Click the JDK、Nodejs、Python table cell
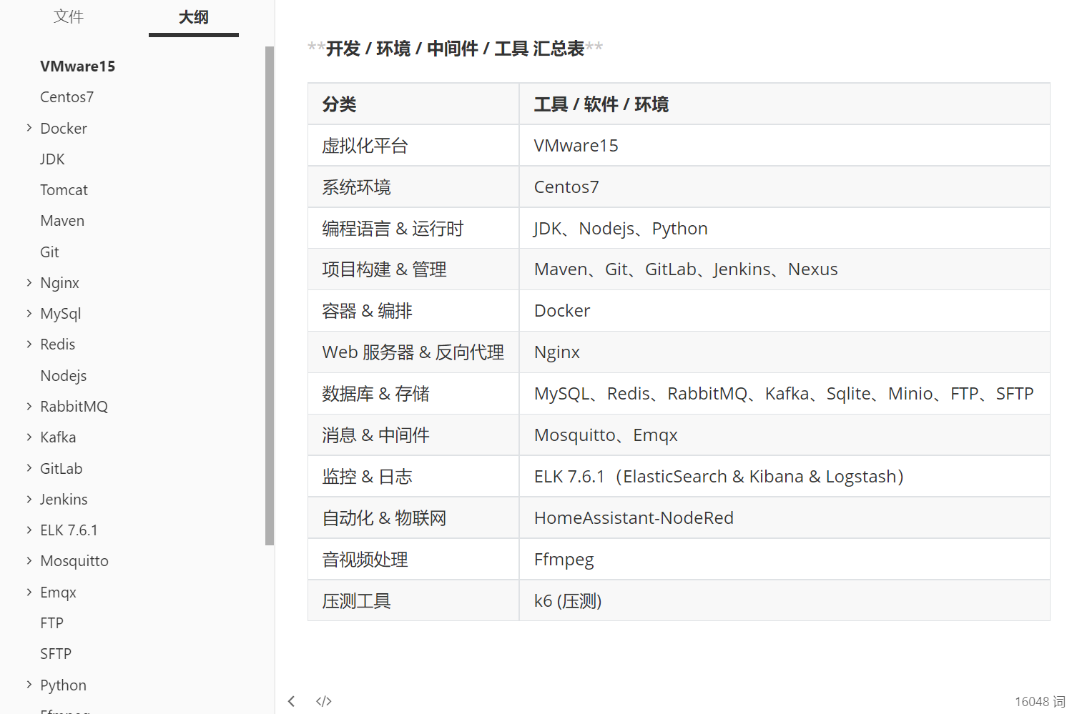The image size is (1072, 714). (785, 229)
